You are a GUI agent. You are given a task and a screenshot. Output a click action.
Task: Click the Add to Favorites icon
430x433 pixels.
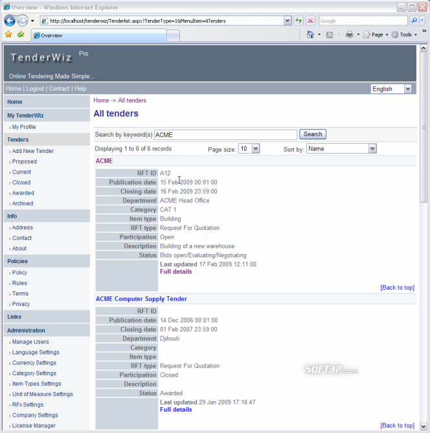point(21,34)
